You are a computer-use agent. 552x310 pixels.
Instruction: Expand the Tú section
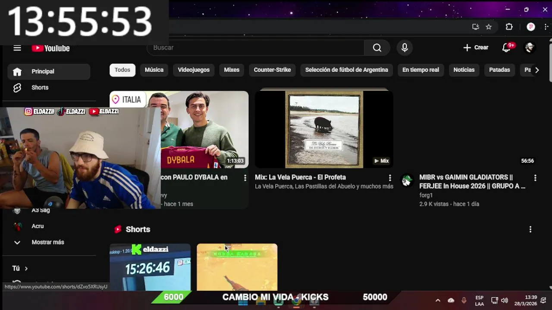(20, 268)
